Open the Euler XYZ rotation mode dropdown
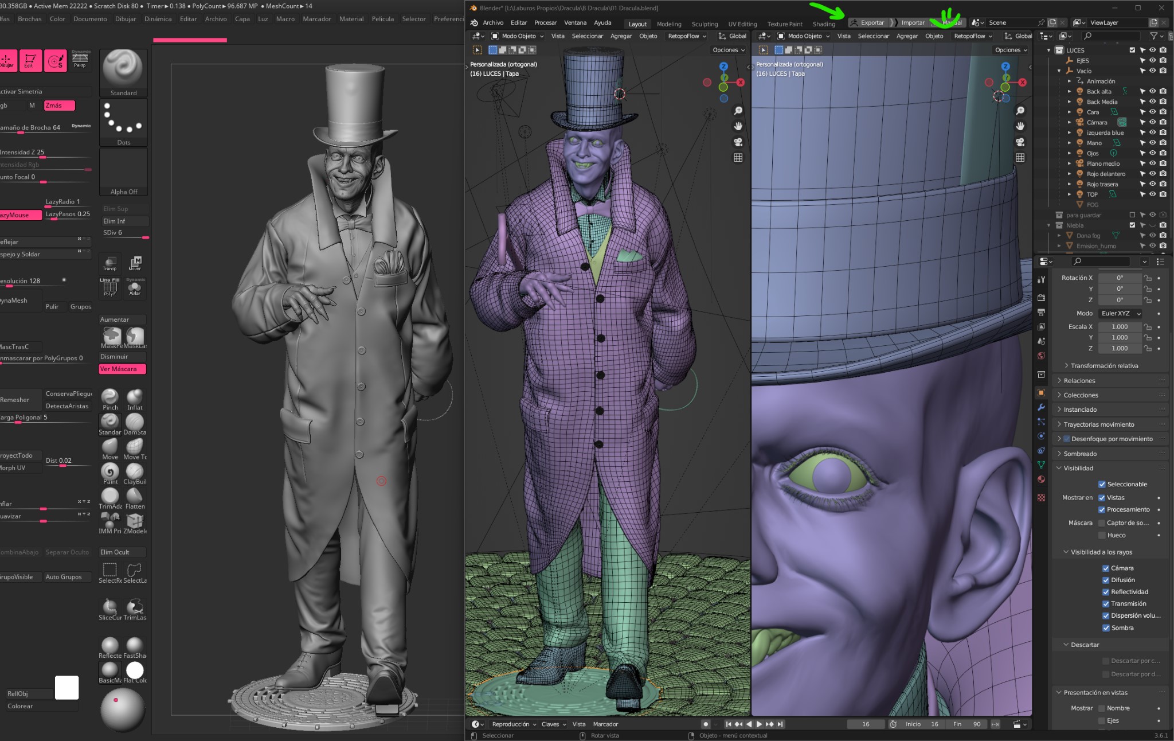 pos(1120,313)
